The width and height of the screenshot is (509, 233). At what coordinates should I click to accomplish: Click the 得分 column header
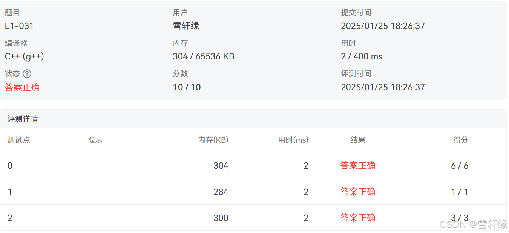pos(460,140)
